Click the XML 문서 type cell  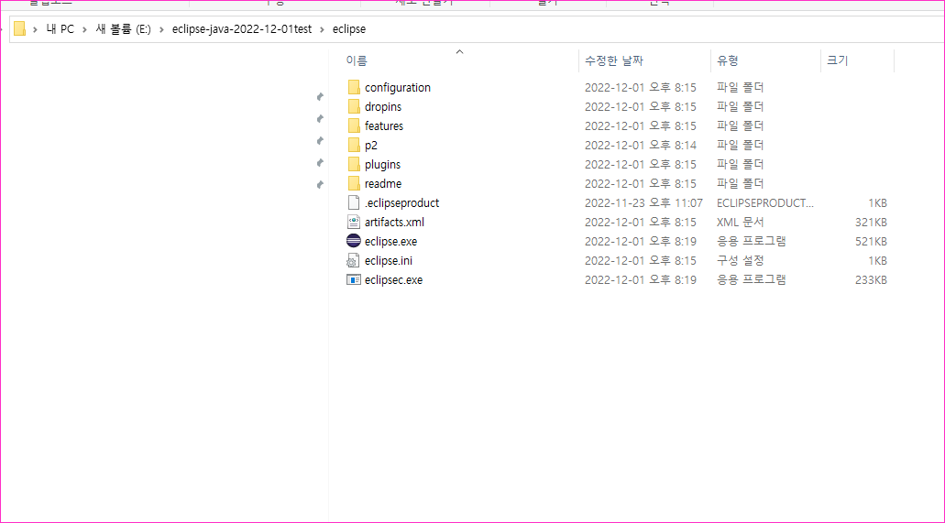click(741, 223)
